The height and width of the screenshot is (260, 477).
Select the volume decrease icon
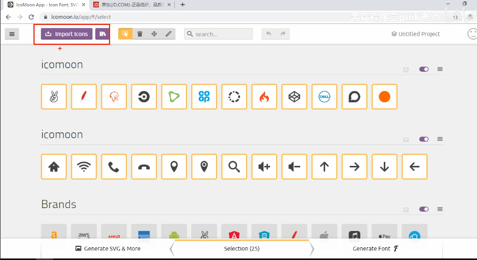(x=295, y=166)
